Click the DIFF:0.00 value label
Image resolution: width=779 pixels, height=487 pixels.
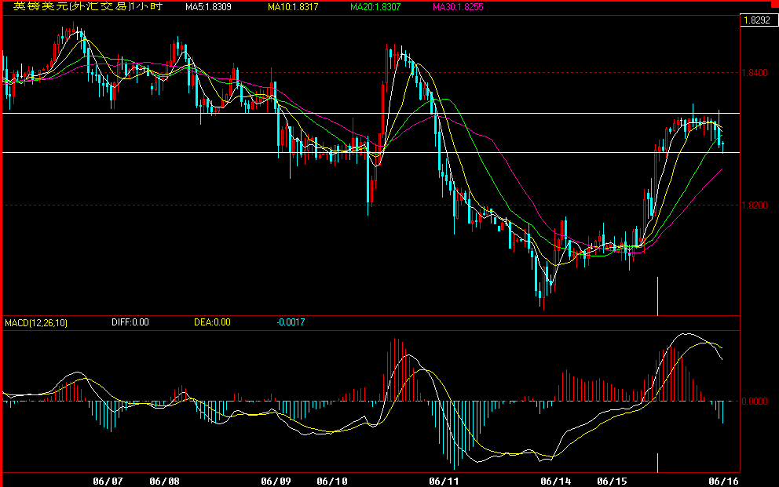pyautogui.click(x=130, y=322)
